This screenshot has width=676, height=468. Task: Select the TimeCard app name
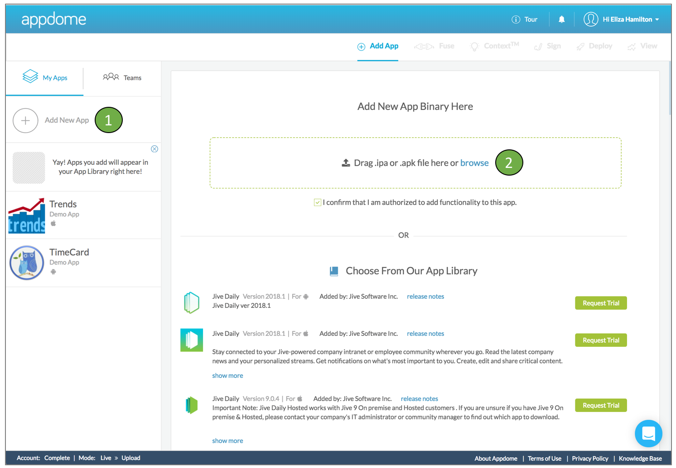click(69, 252)
